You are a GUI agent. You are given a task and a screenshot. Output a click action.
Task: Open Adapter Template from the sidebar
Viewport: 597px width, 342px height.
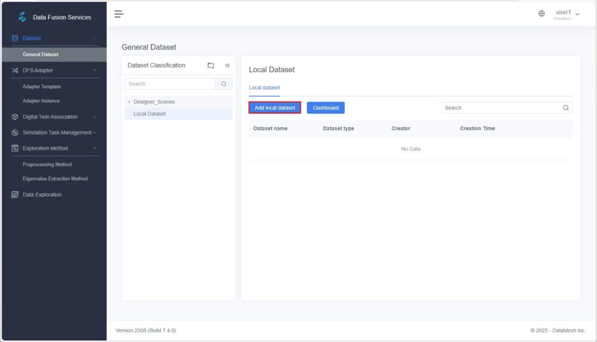[x=41, y=87]
